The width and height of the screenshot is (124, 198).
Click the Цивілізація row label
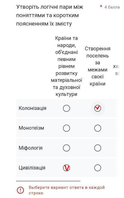(32, 168)
